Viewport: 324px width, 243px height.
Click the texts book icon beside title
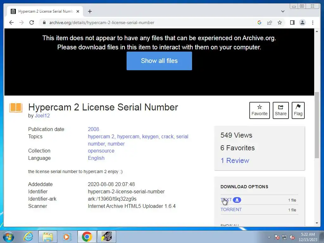pyautogui.click(x=16, y=108)
